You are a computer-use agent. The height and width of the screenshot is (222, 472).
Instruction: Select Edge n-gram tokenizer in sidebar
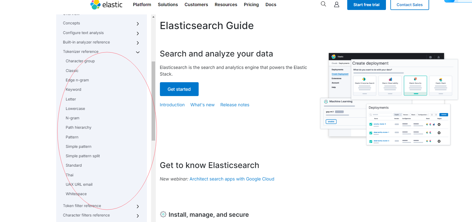(x=77, y=80)
